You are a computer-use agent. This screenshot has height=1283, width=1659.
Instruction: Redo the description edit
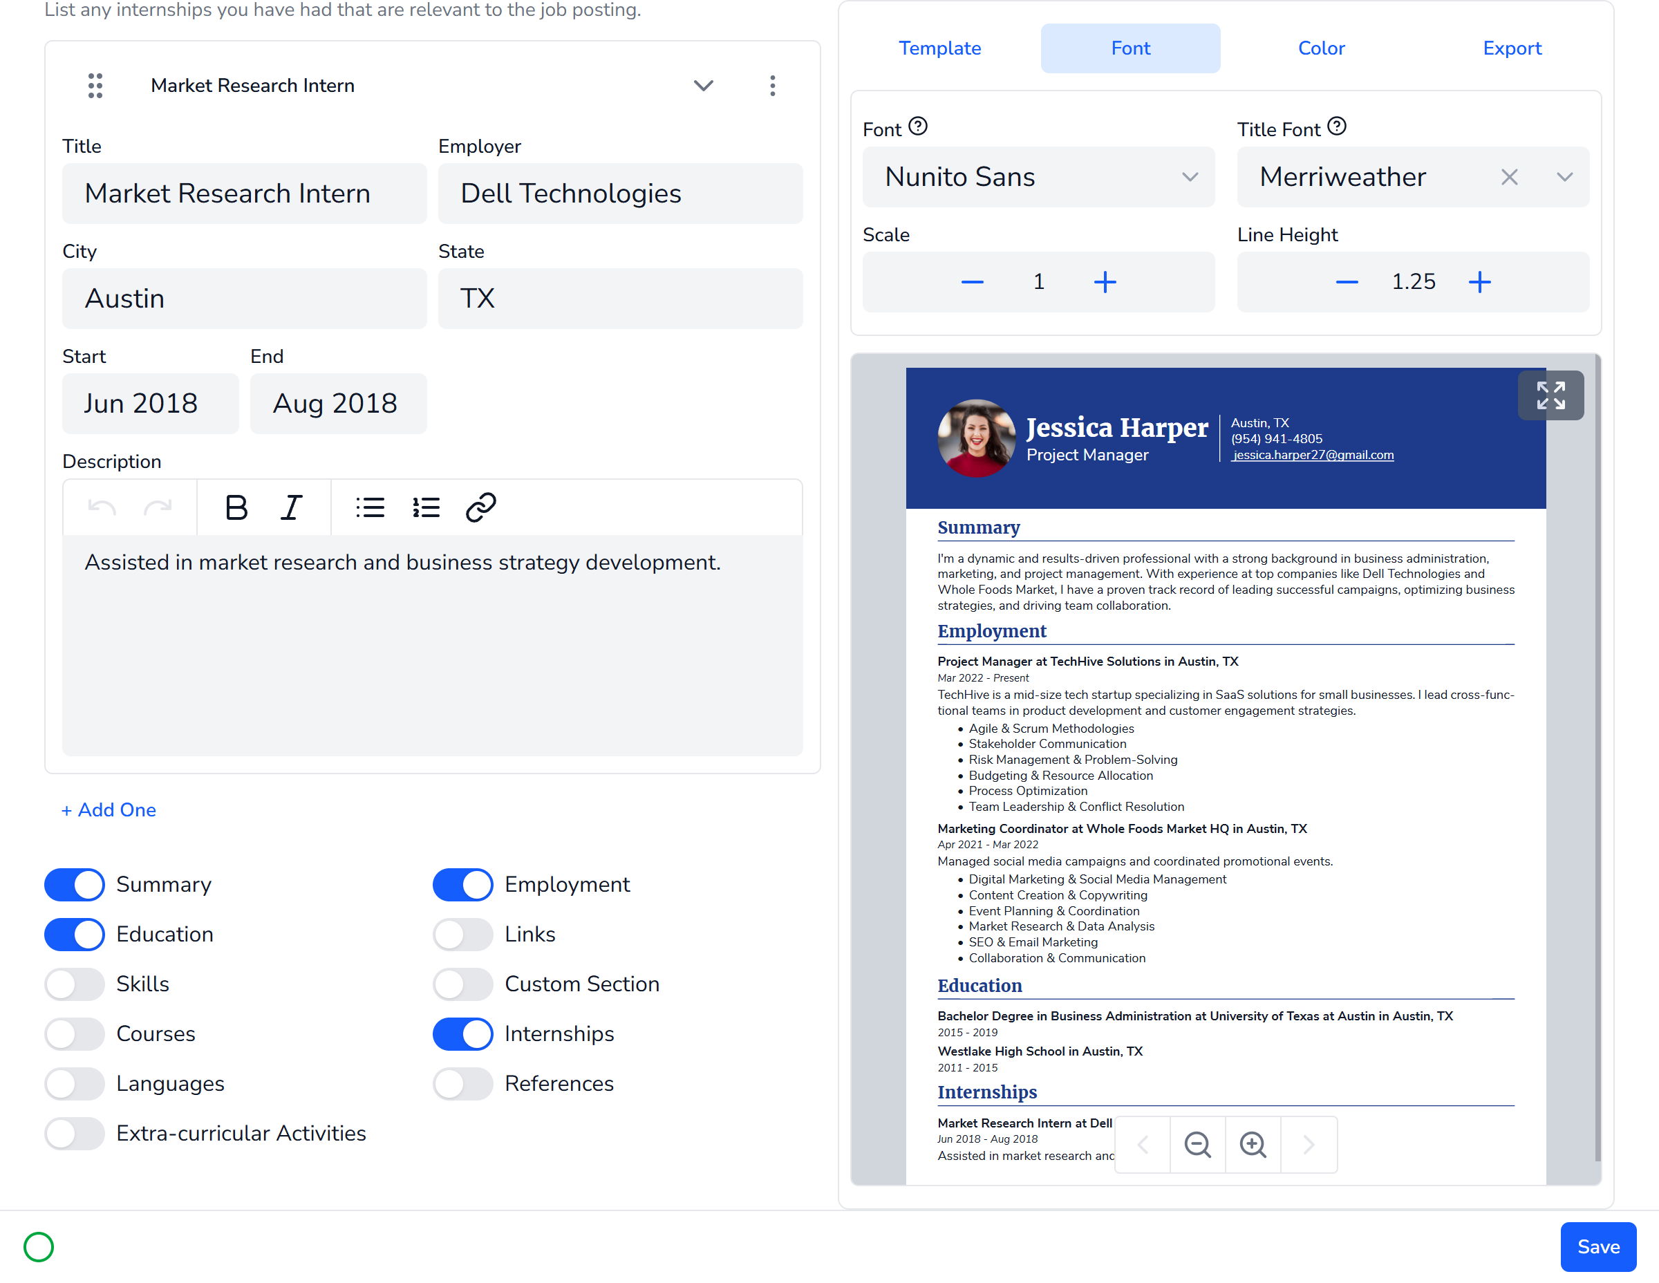(157, 507)
